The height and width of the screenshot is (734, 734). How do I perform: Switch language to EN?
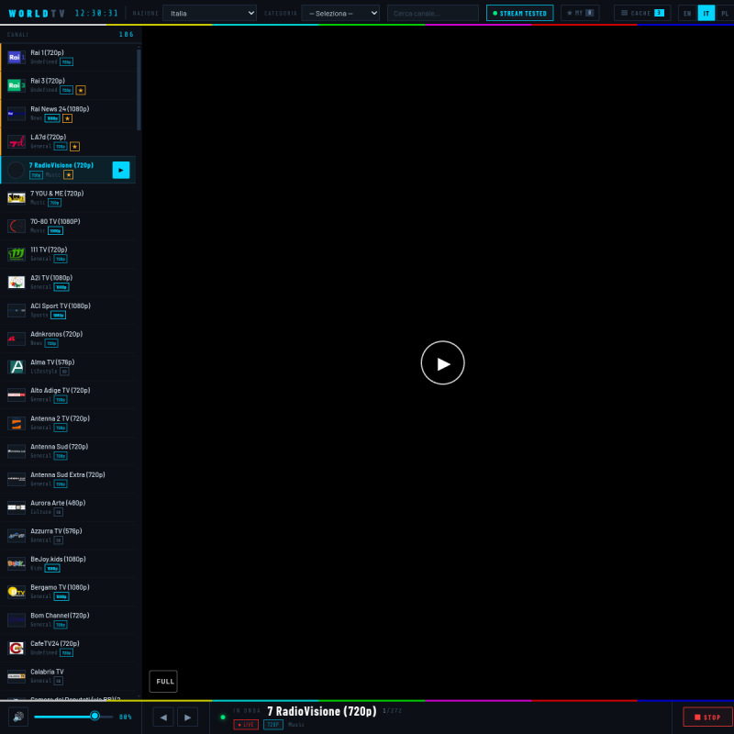tap(686, 13)
